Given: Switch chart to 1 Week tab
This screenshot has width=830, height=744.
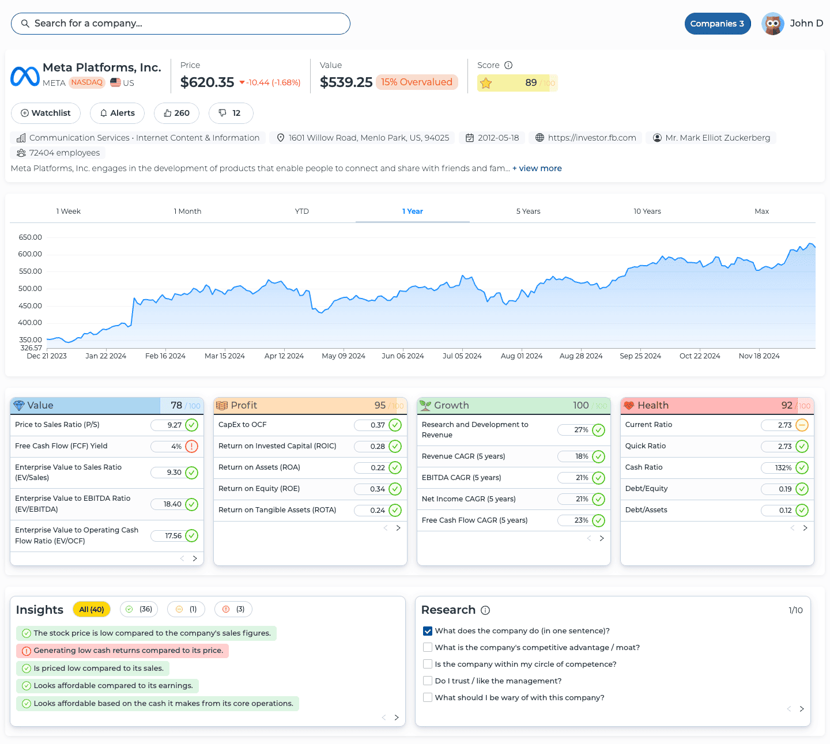Looking at the screenshot, I should point(69,212).
